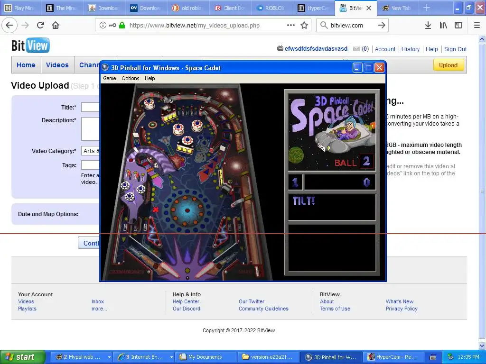Click the Privacy Policy footer link
486x364 pixels.
[x=402, y=309]
